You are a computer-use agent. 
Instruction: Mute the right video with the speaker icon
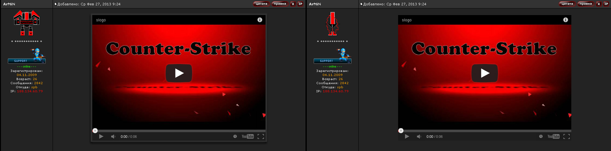click(419, 137)
